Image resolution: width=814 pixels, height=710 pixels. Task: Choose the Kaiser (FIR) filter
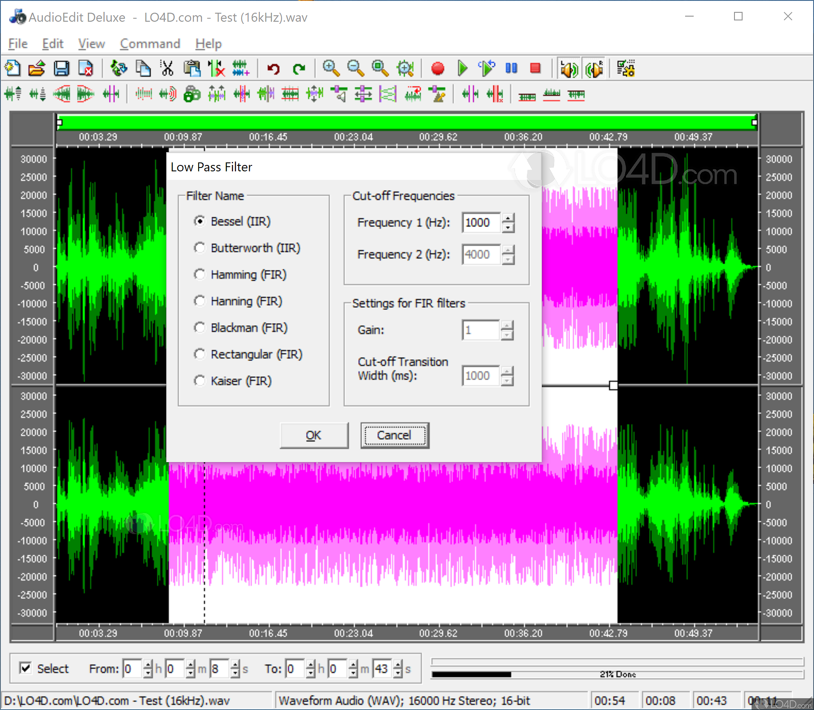(x=200, y=381)
